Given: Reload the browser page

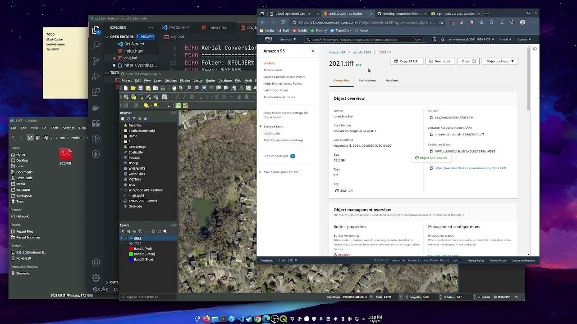Looking at the screenshot, I should pyautogui.click(x=283, y=22).
